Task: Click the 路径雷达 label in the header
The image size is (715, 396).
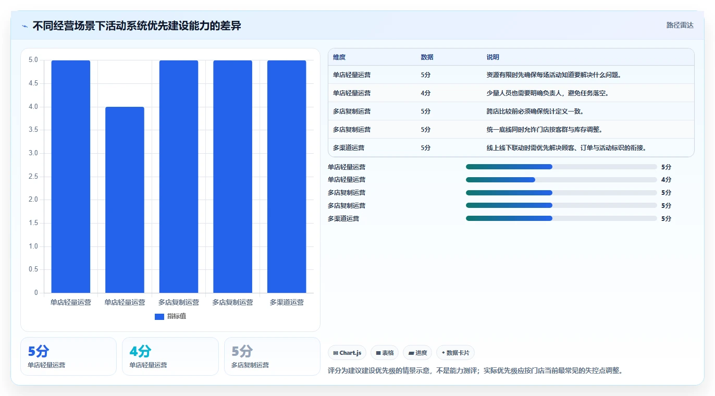Action: tap(680, 25)
